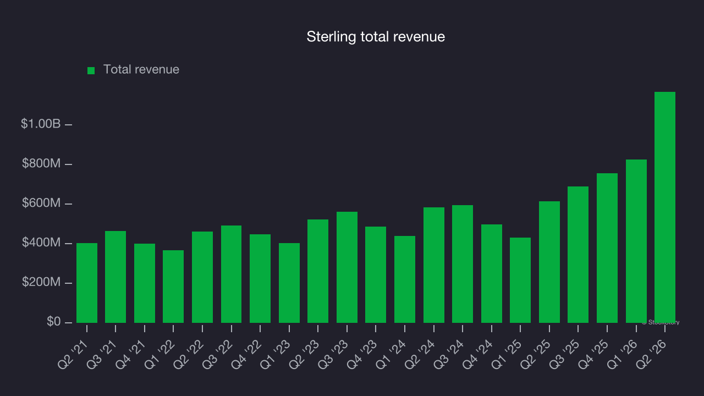Select the bar for Q3 '22
This screenshot has width=704, height=396.
pyautogui.click(x=232, y=274)
